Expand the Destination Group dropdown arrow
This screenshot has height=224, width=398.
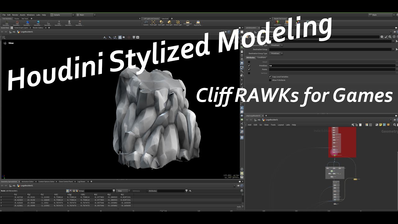point(393,49)
